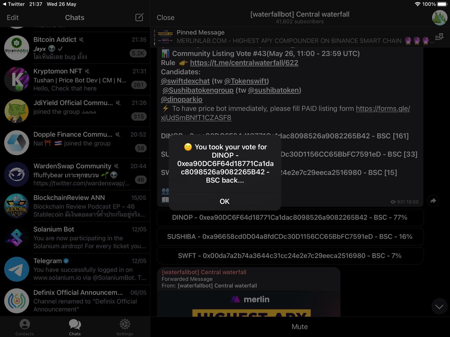The image size is (450, 337).
Task: Tap Close in the channel header
Action: (x=166, y=18)
